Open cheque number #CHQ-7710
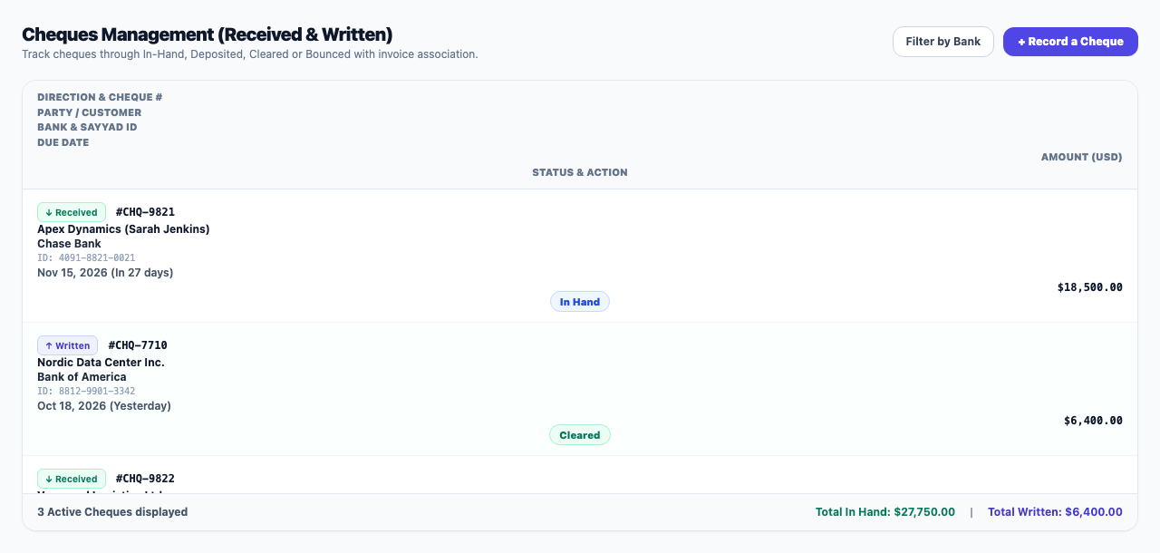This screenshot has height=553, width=1160. [138, 345]
